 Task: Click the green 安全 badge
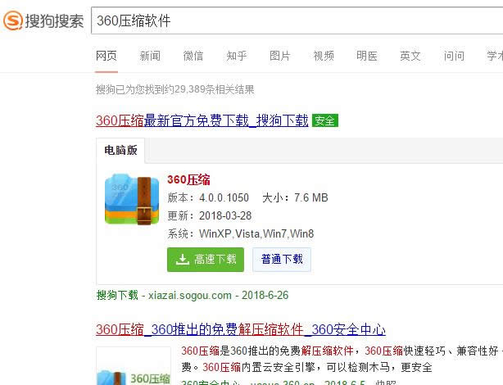(x=325, y=120)
